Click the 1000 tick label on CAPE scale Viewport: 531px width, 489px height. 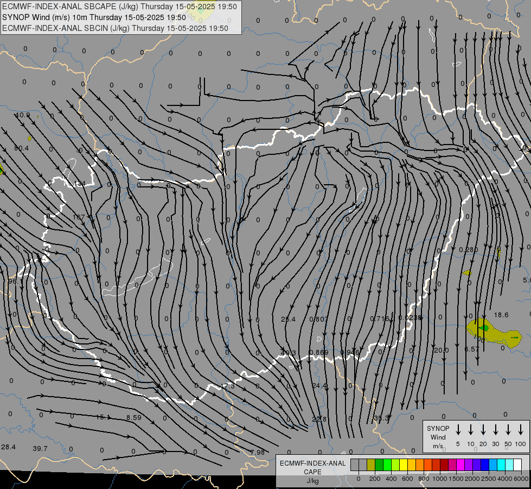pyautogui.click(x=439, y=479)
